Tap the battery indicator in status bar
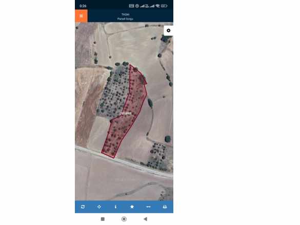Screen dimensions: 300x225 click(164, 6)
